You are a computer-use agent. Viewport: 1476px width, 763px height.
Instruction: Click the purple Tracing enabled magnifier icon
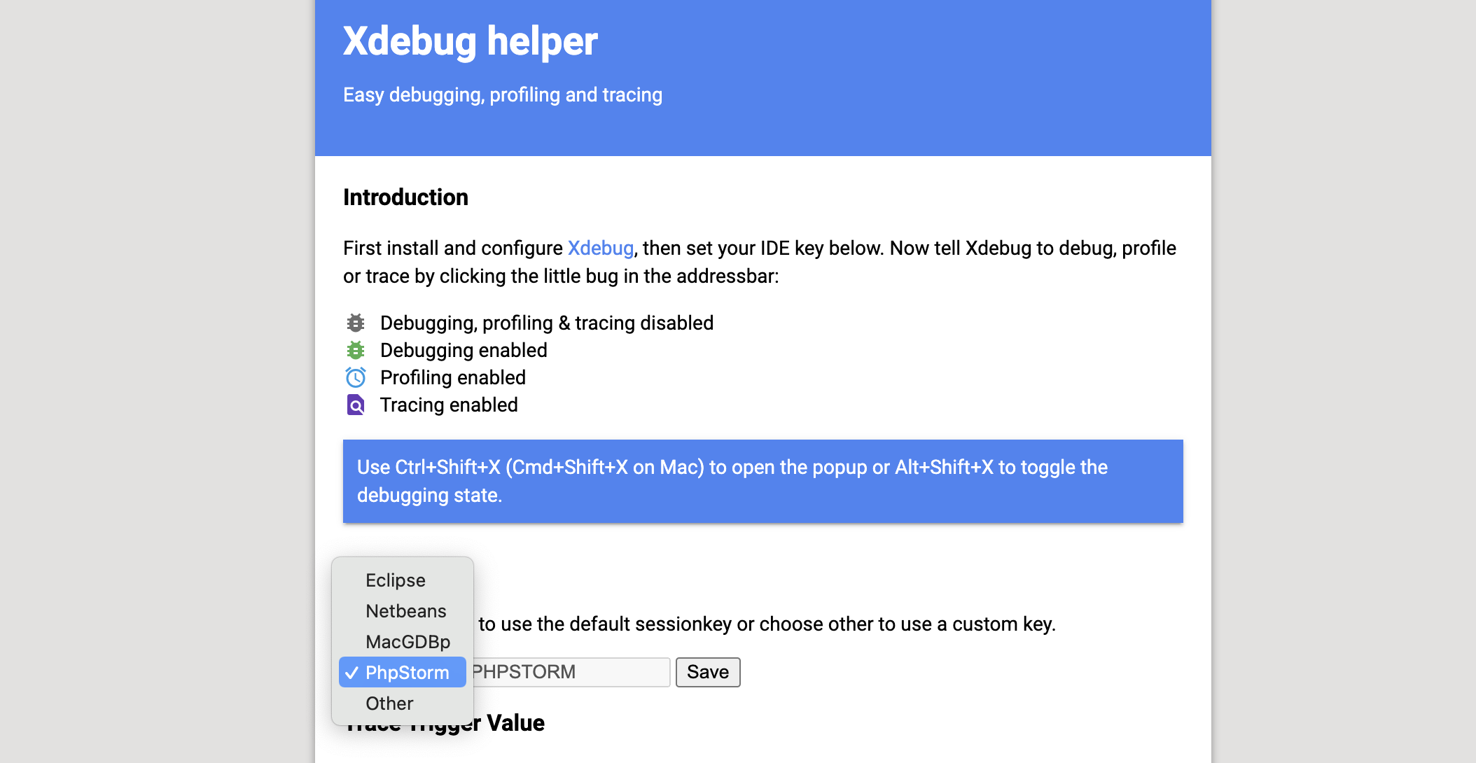356,405
